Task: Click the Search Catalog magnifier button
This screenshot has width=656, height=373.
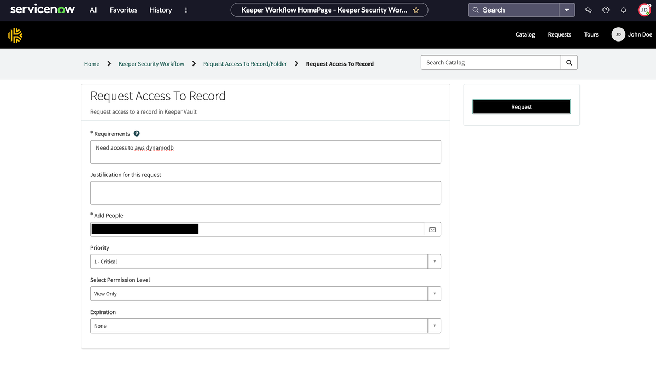Action: [x=569, y=63]
